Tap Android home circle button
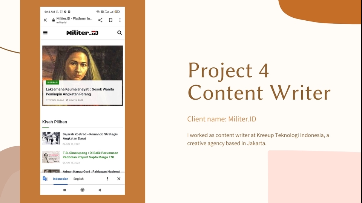The image size is (362, 203). pos(83,190)
